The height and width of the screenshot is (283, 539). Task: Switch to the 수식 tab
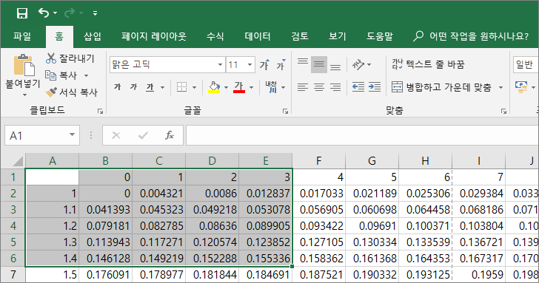215,36
